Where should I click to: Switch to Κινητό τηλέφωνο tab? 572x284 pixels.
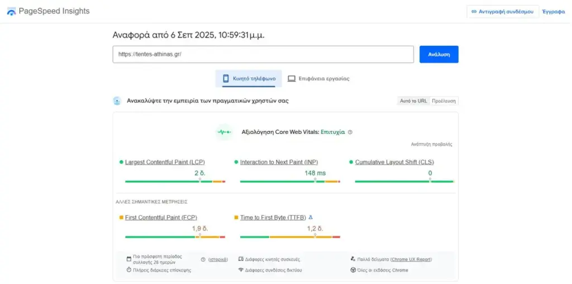pyautogui.click(x=249, y=78)
